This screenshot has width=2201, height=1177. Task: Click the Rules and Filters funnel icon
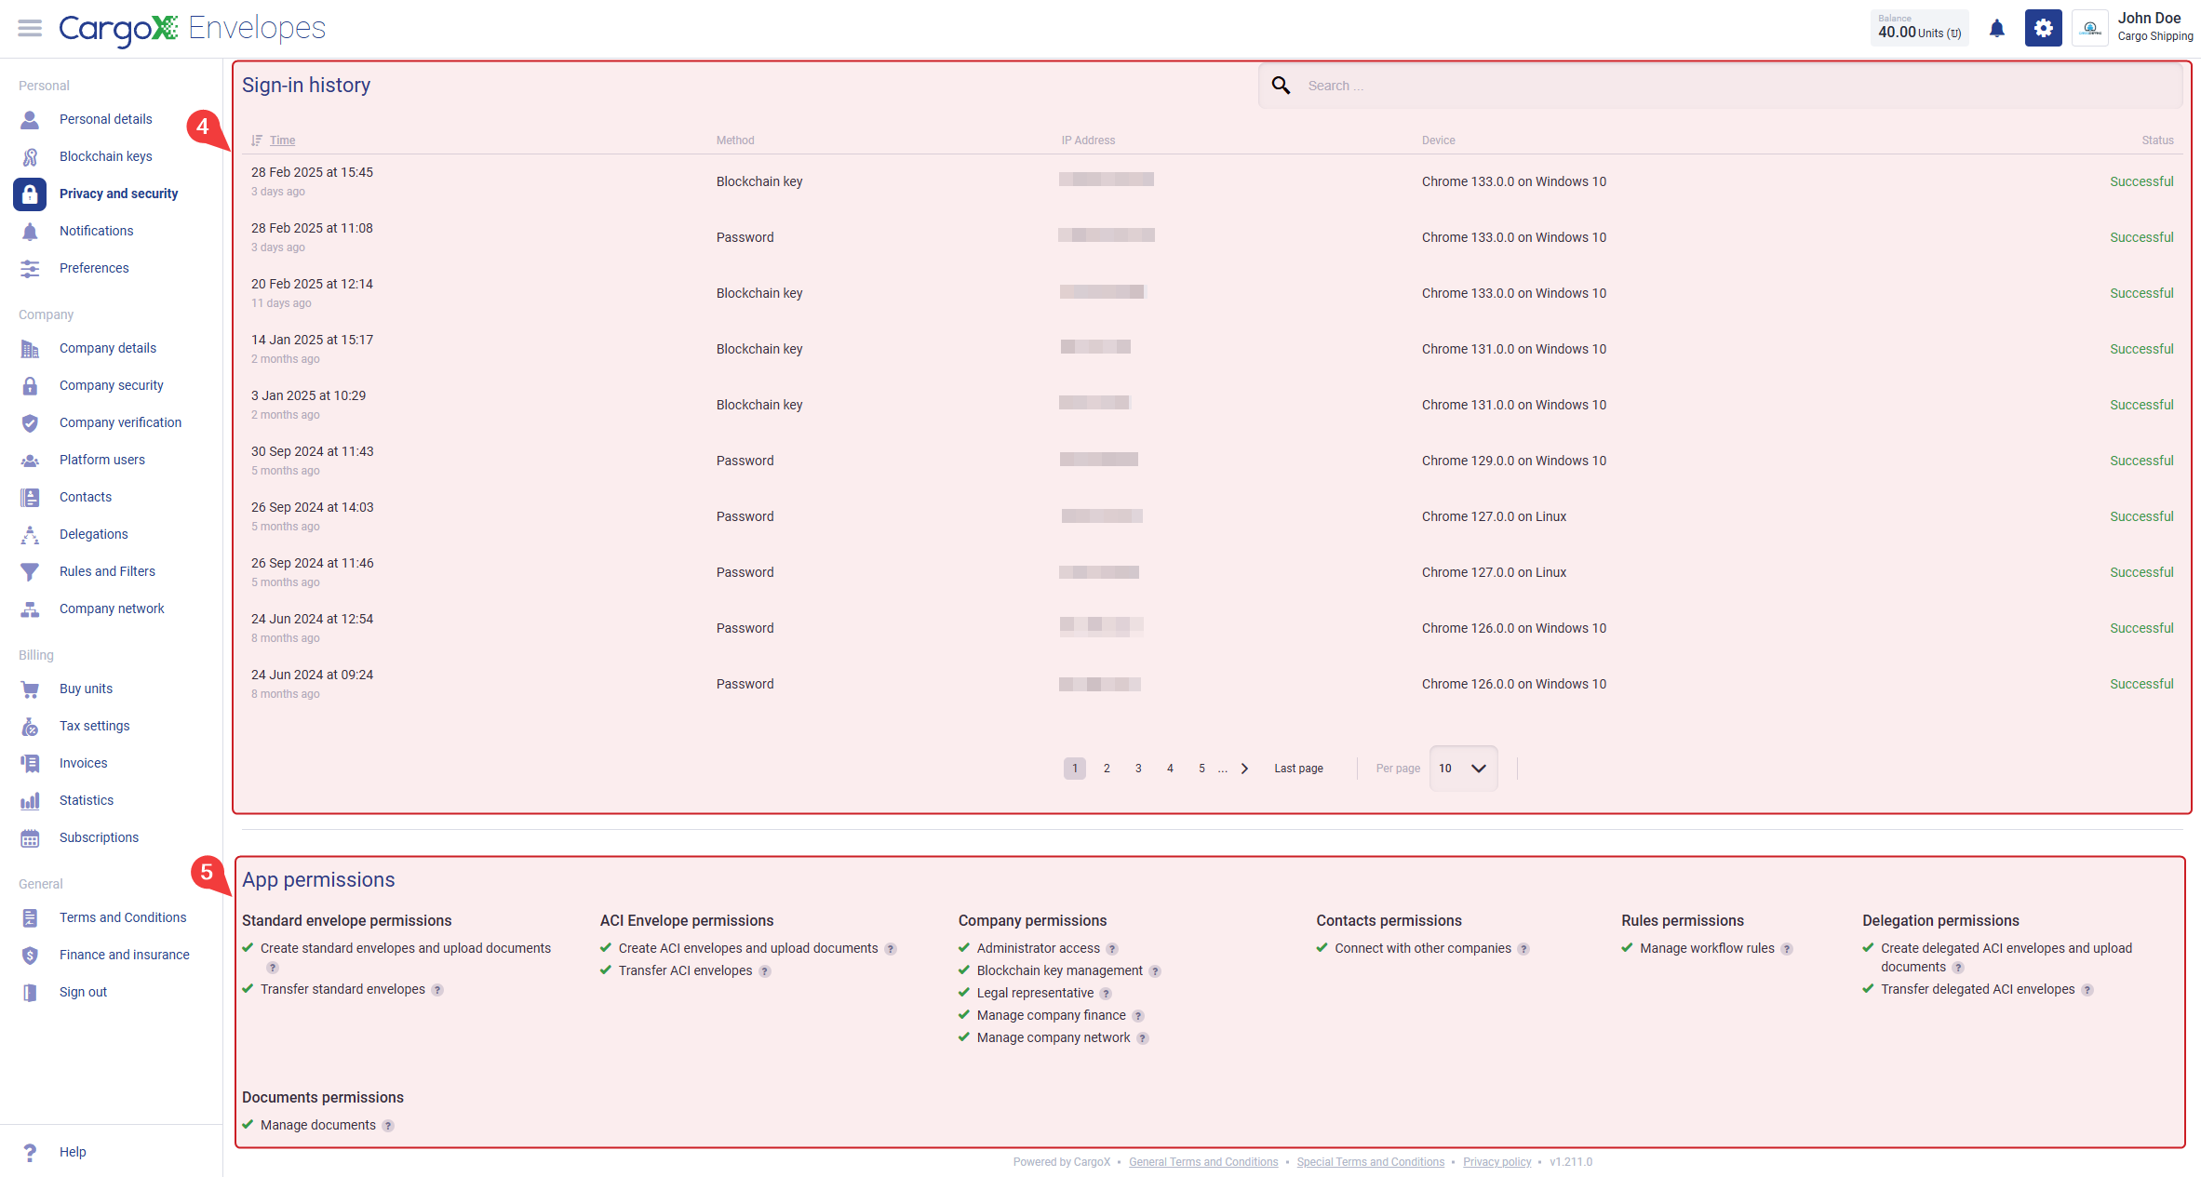[30, 571]
